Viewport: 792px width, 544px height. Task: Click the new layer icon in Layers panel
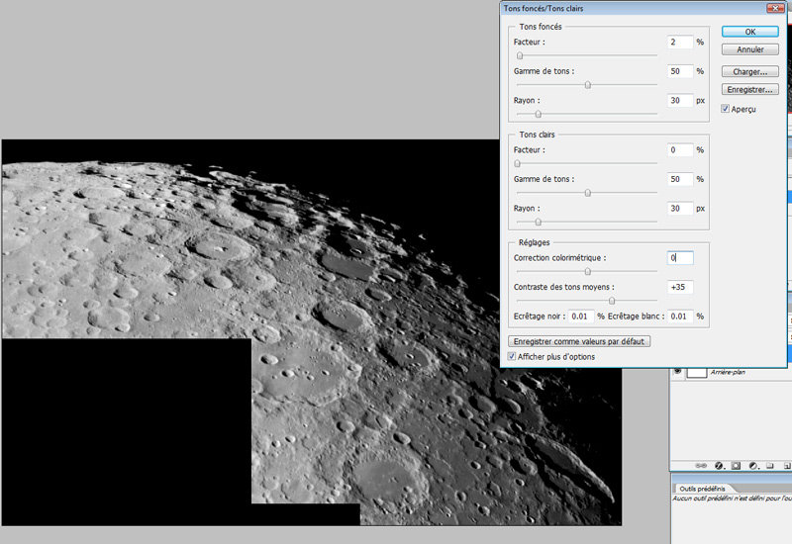pos(787,466)
